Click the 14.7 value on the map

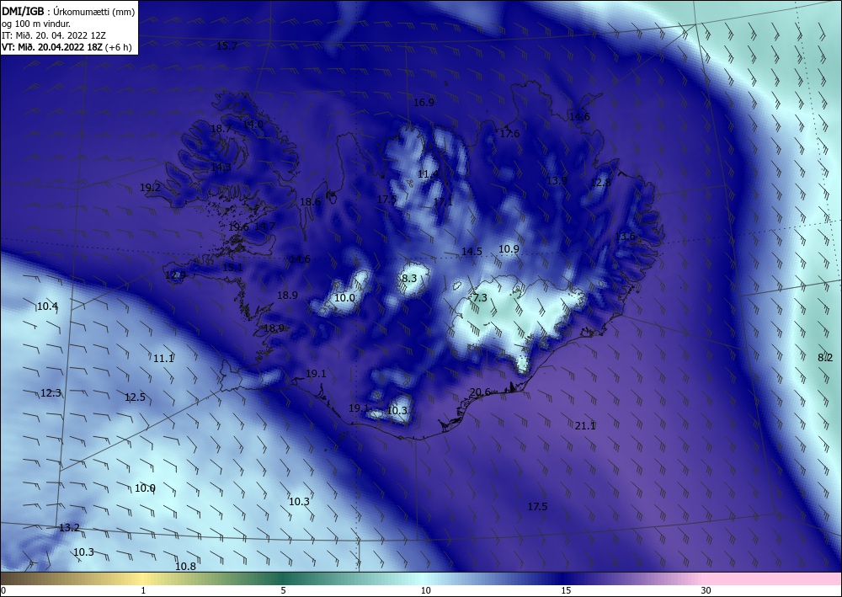[264, 227]
